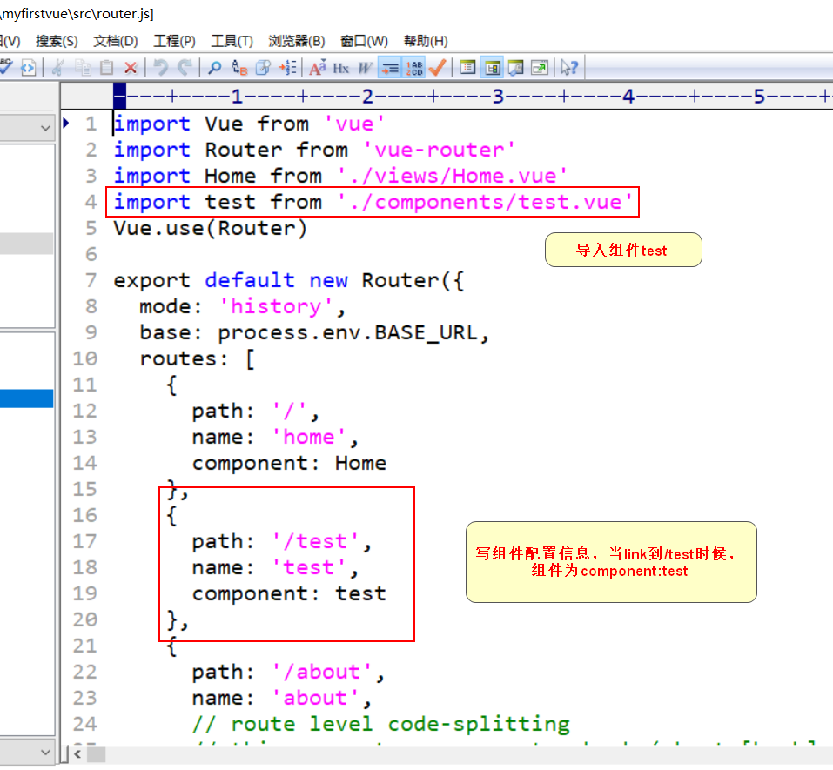Viewport: 833px width, 770px height.
Task: Click 'vue-router' string on line 2
Action: [439, 150]
